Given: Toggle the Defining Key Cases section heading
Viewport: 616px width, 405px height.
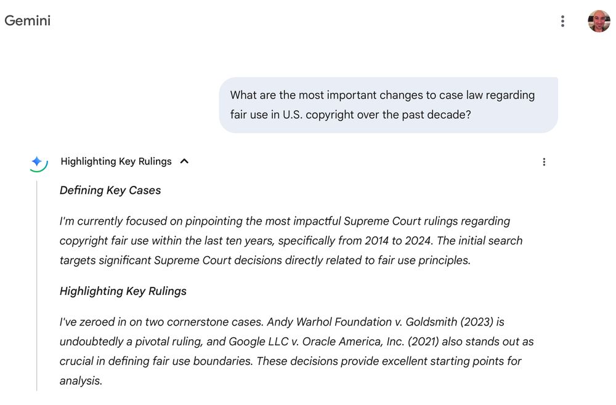Looking at the screenshot, I should 110,190.
